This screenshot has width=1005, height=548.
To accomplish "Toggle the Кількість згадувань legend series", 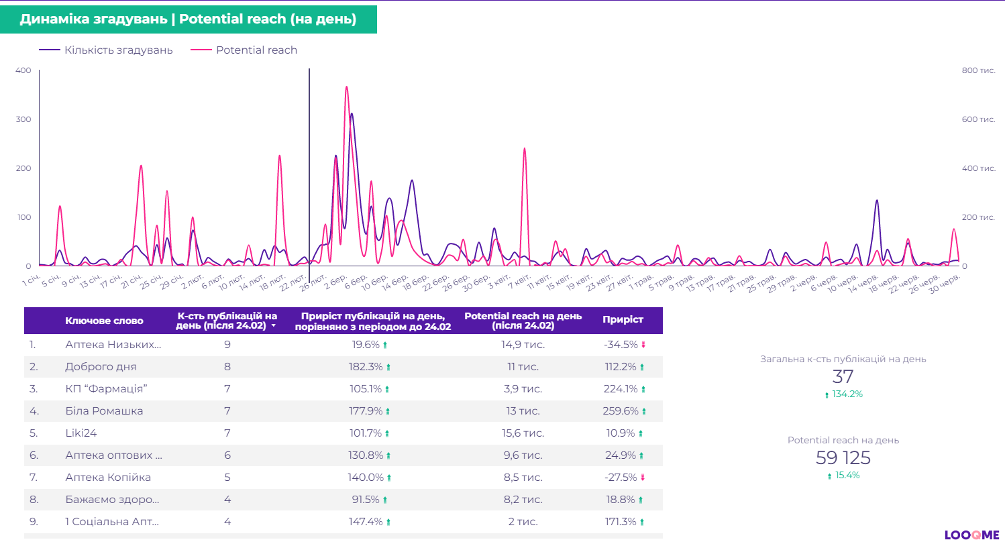I will 106,50.
